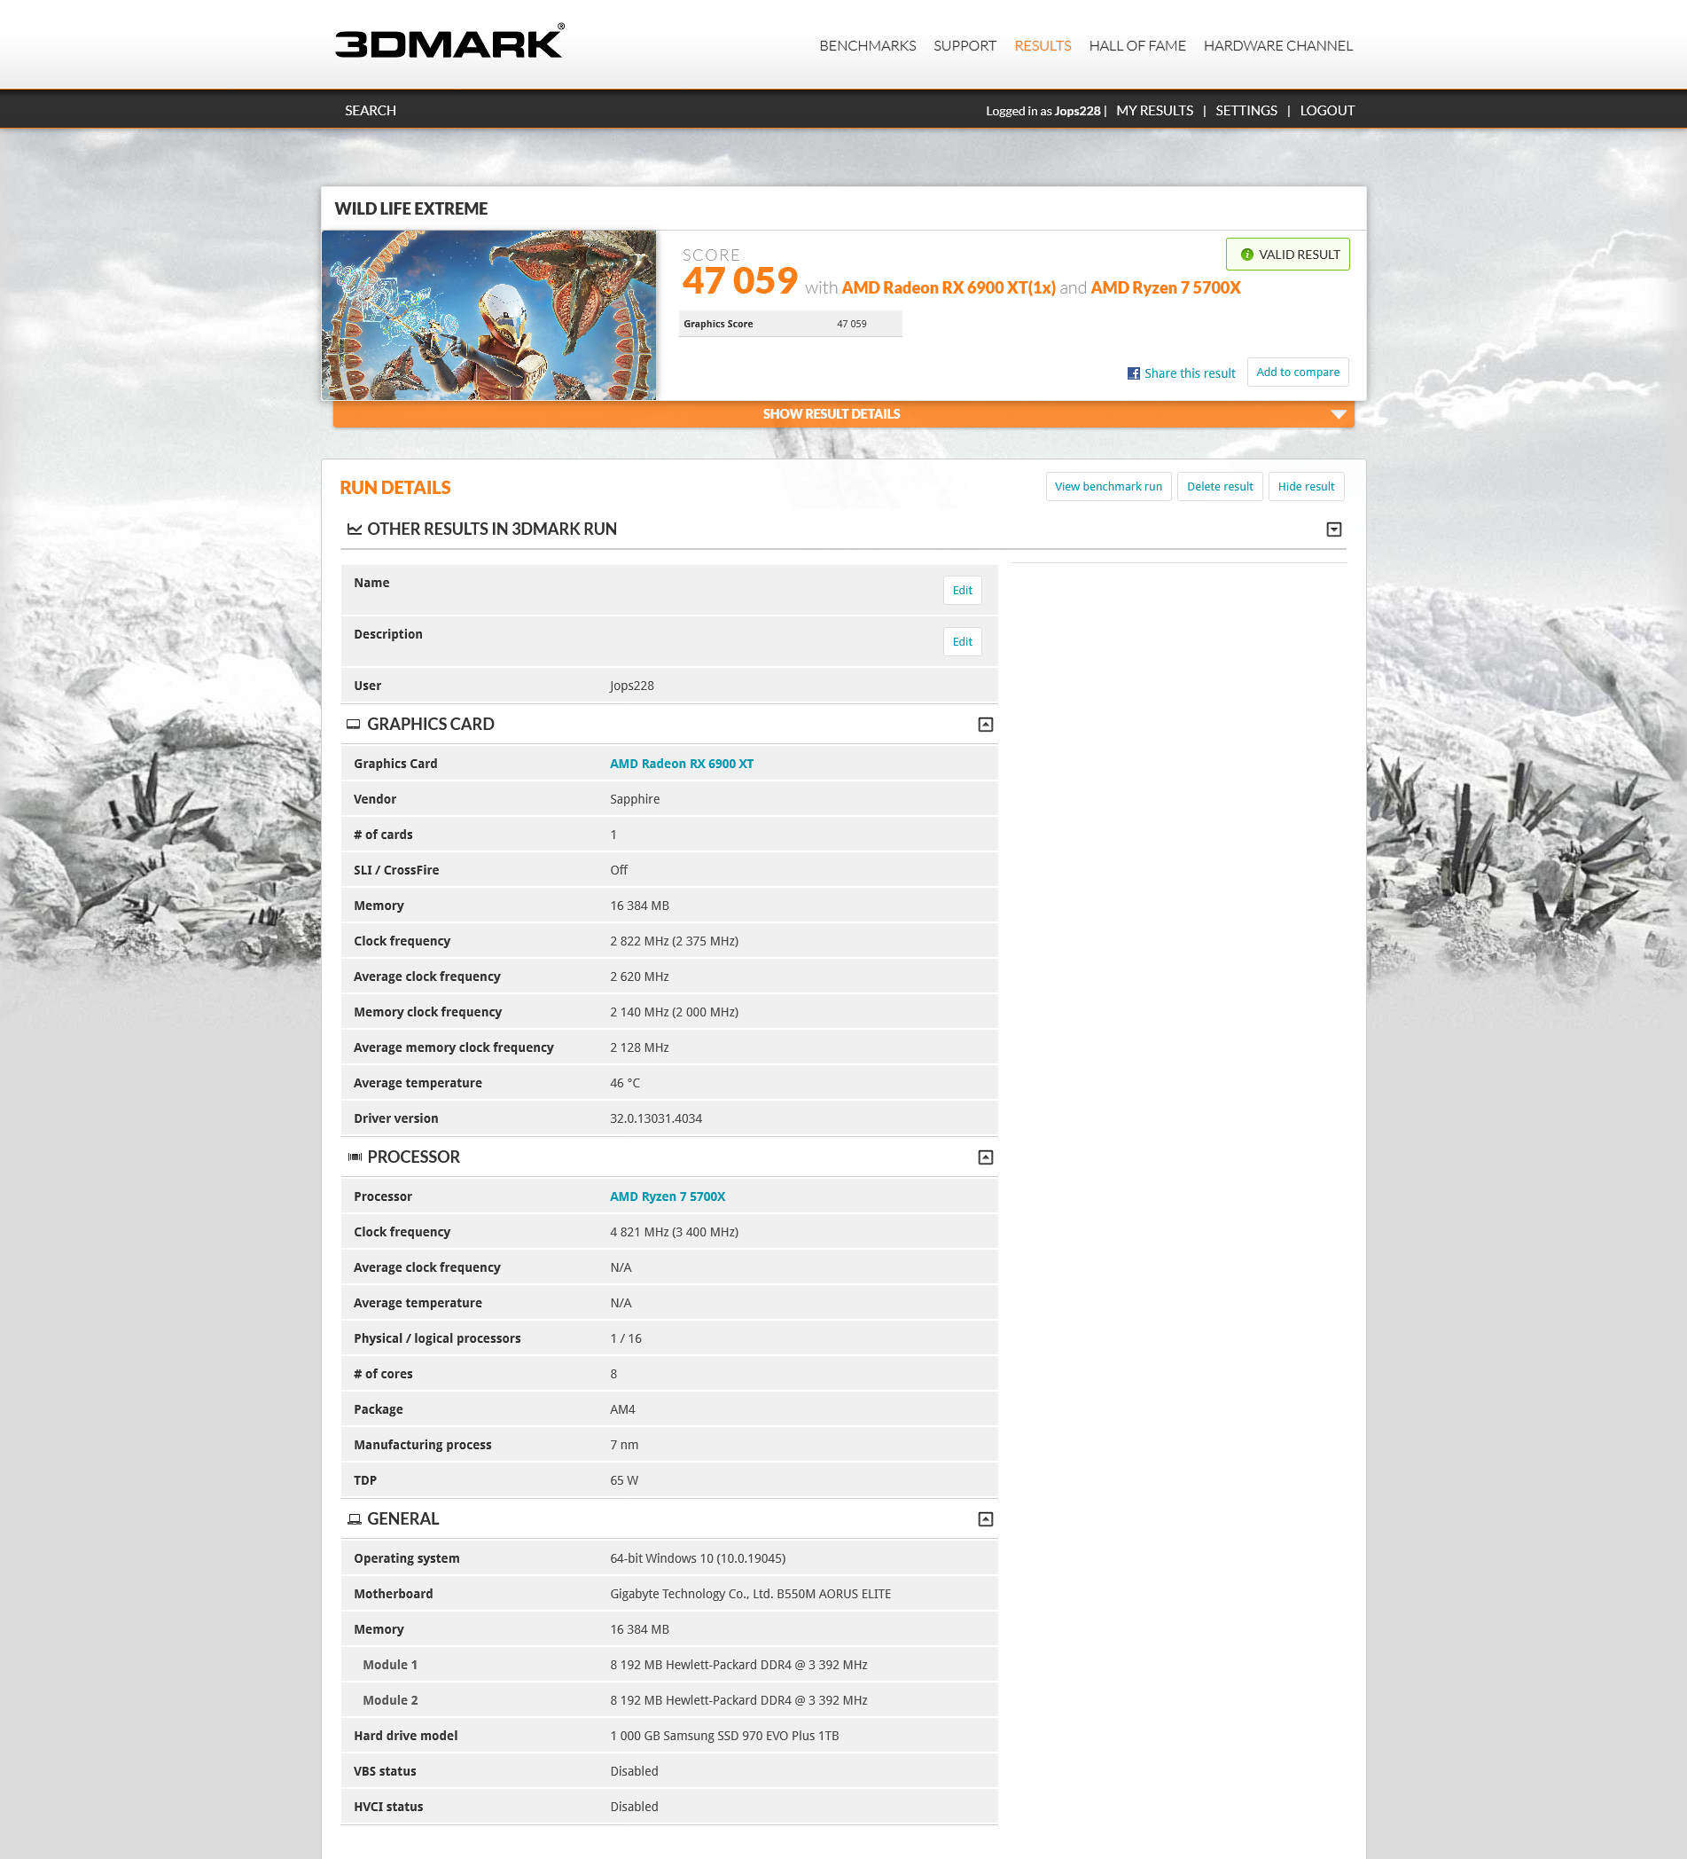
Task: Open AMD Radeon RX 6900 XT link in table
Action: (681, 764)
